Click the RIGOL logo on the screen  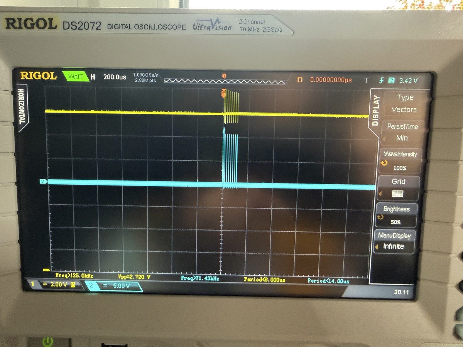[39, 75]
